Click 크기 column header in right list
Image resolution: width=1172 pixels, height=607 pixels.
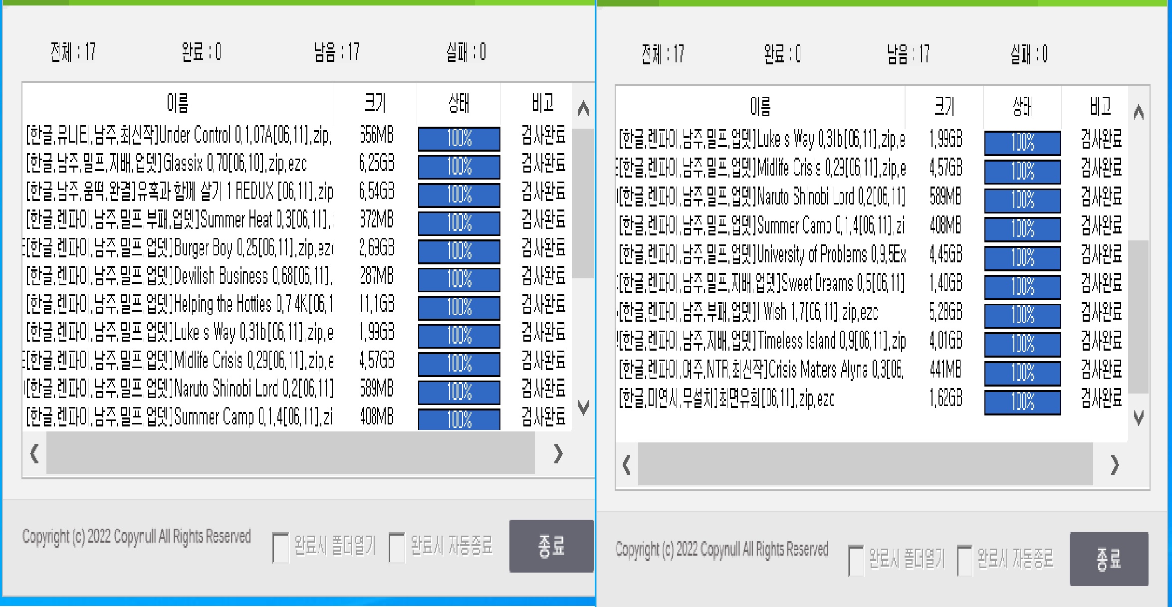943,106
